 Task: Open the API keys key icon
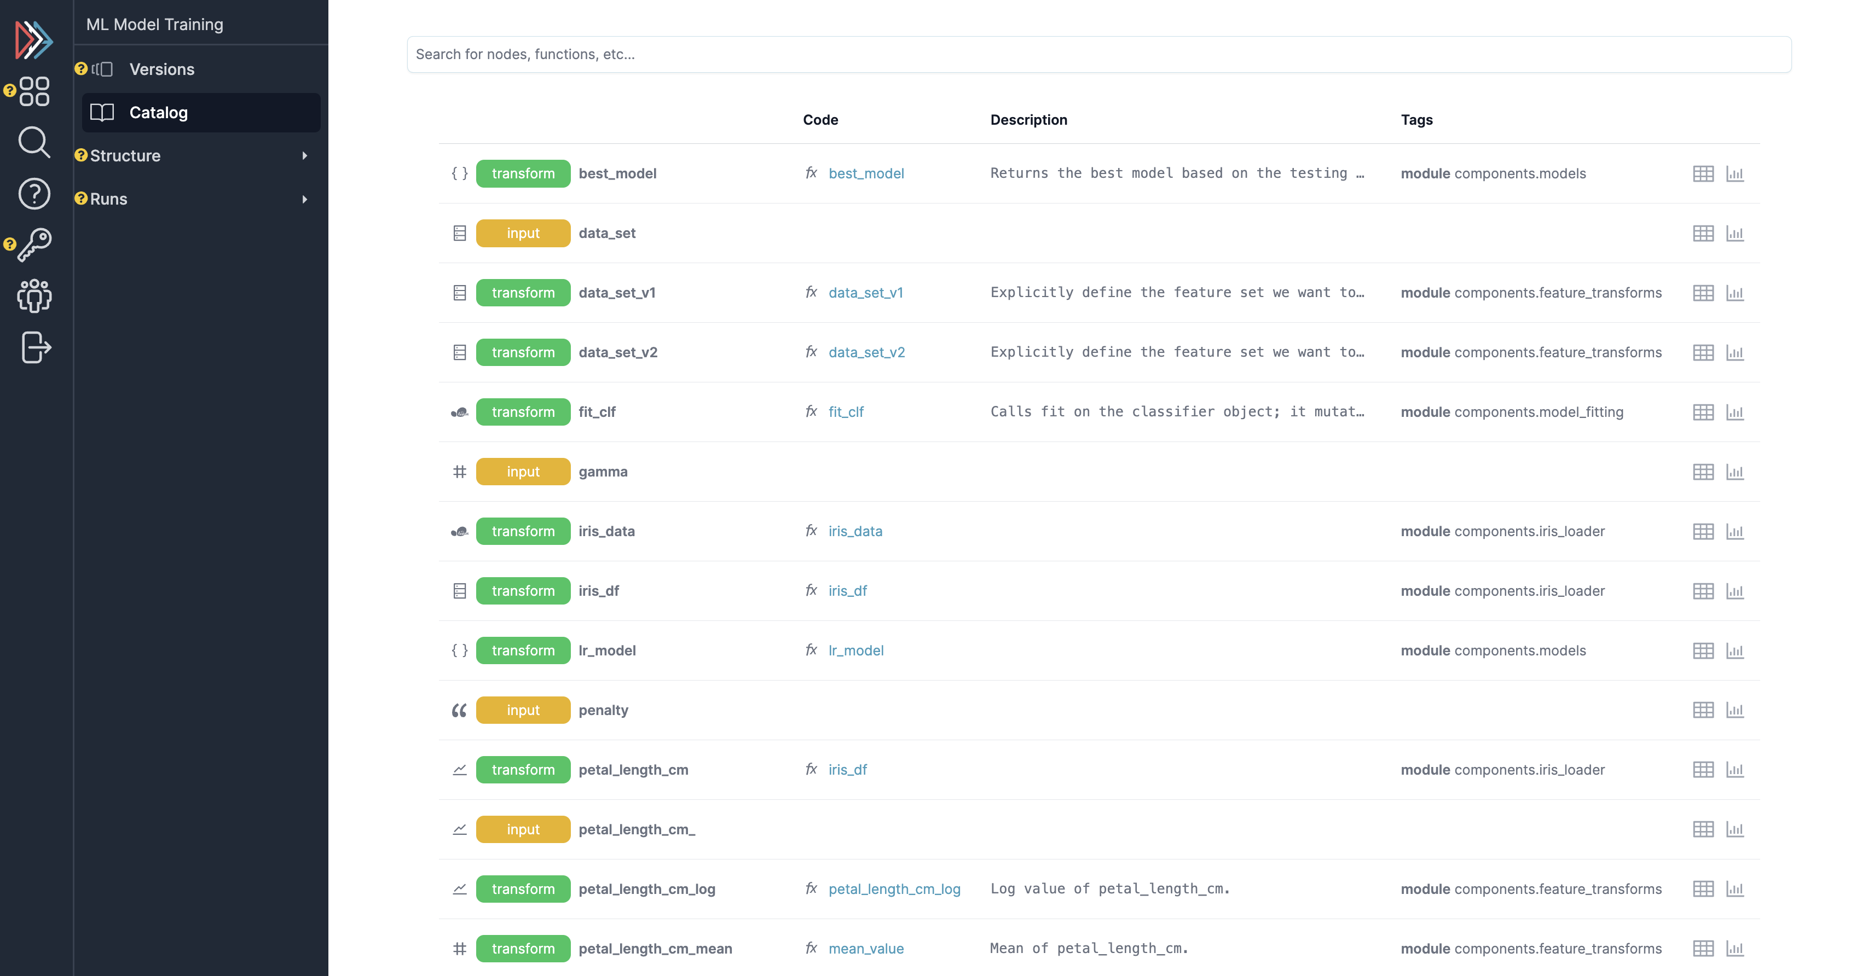click(34, 245)
